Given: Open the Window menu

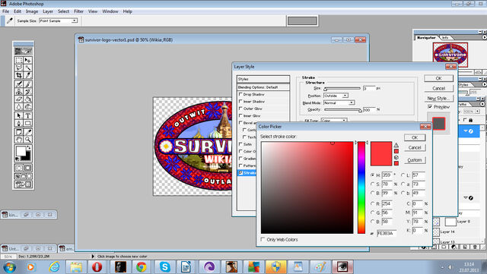Looking at the screenshot, I should 110,11.
